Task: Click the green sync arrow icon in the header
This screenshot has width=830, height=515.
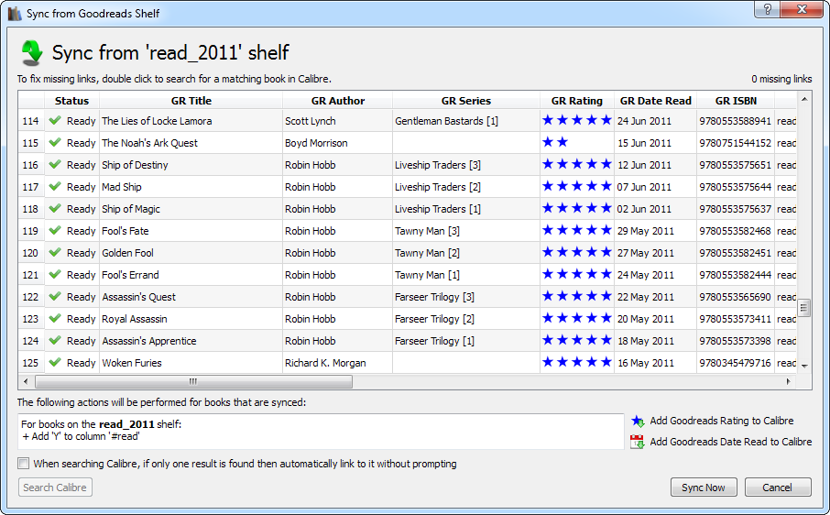Action: click(x=32, y=53)
